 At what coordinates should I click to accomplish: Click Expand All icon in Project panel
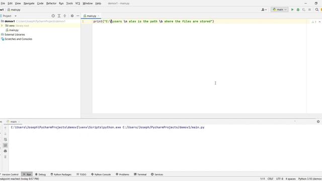59,16
